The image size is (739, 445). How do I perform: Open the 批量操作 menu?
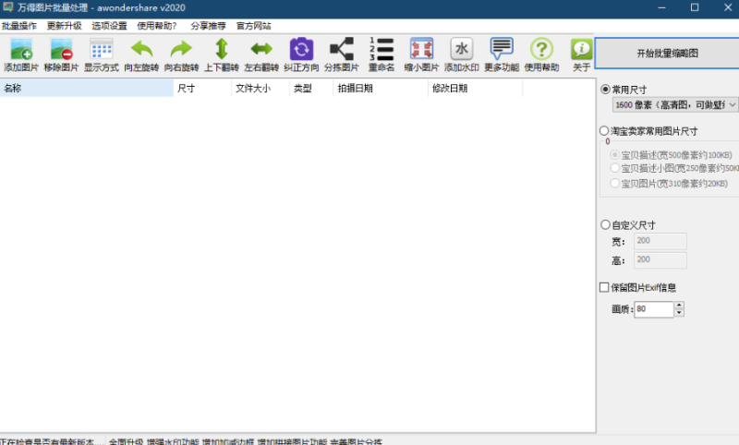pyautogui.click(x=19, y=26)
